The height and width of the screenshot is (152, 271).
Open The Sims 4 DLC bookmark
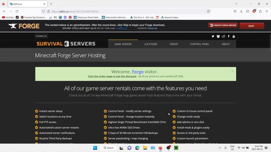(x=142, y=17)
